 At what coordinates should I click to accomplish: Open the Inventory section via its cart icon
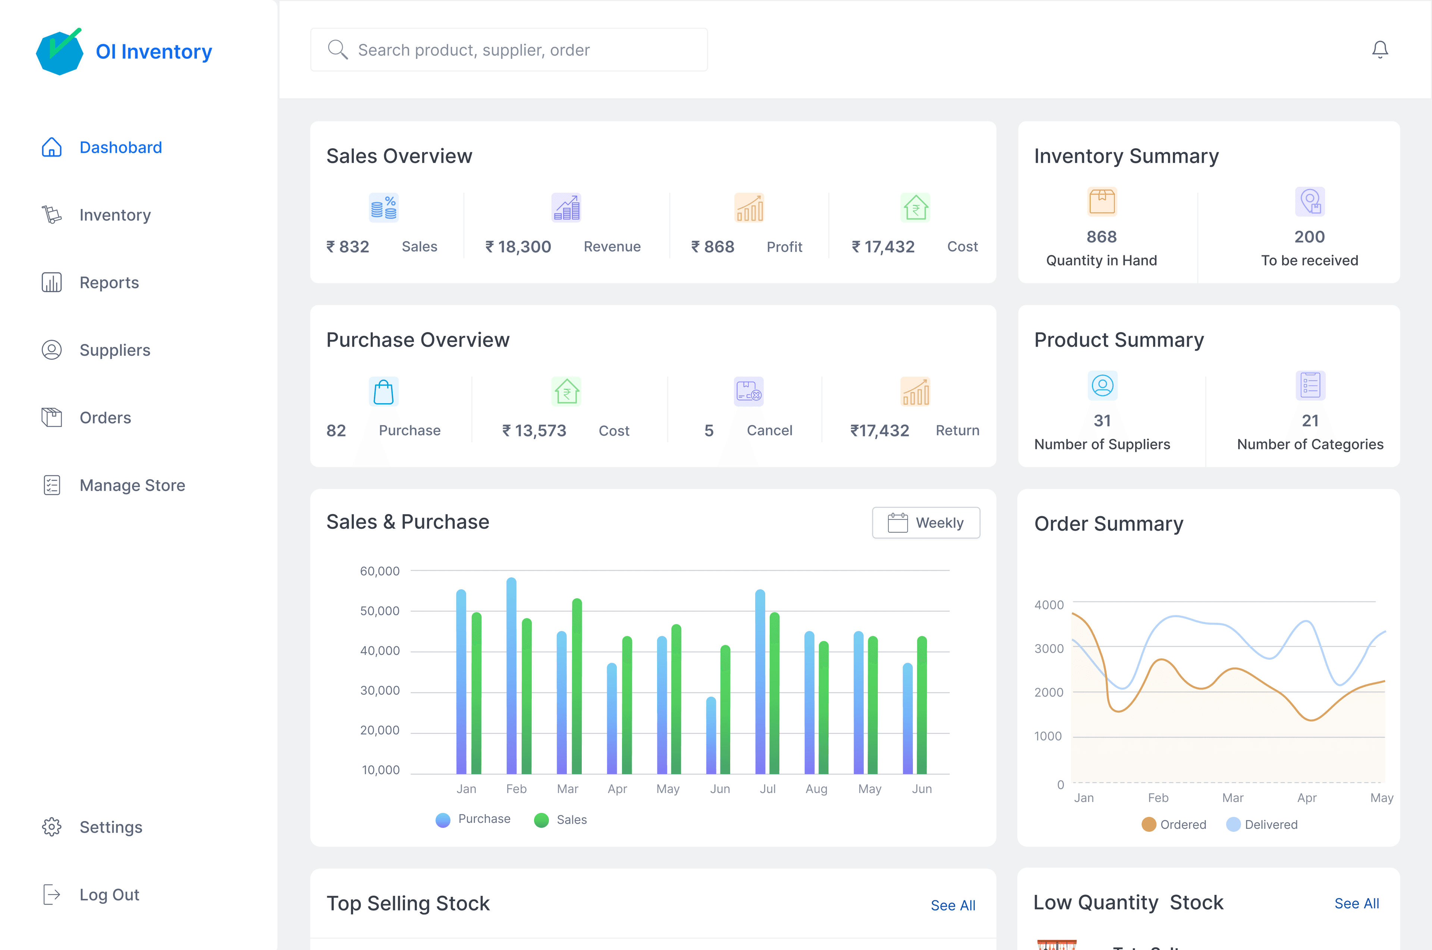pyautogui.click(x=51, y=215)
